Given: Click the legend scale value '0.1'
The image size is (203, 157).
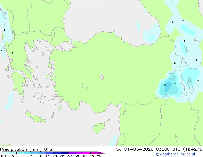Looking at the screenshot, I should [x=4, y=156].
